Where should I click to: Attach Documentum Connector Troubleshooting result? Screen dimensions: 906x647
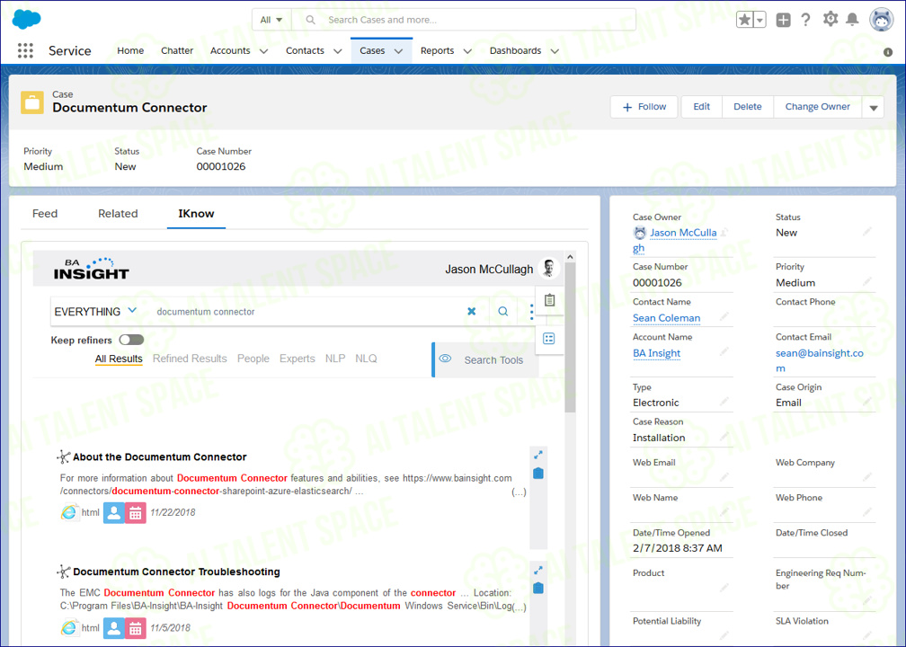537,588
